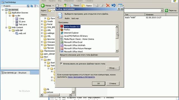Click the Изменен column header

pyautogui.click(x=156, y=14)
